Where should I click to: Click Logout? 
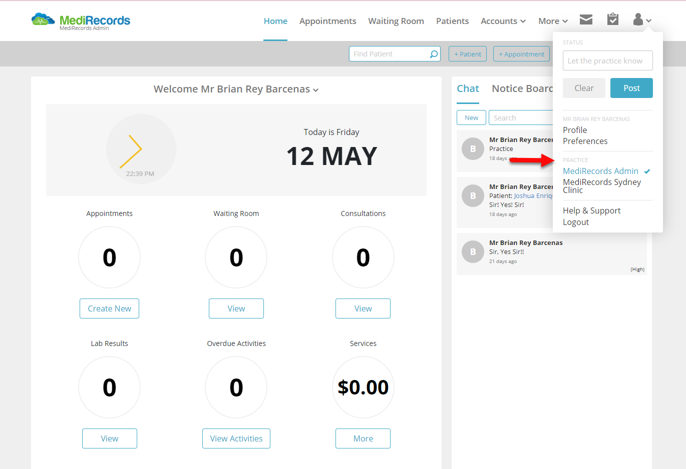pos(576,222)
